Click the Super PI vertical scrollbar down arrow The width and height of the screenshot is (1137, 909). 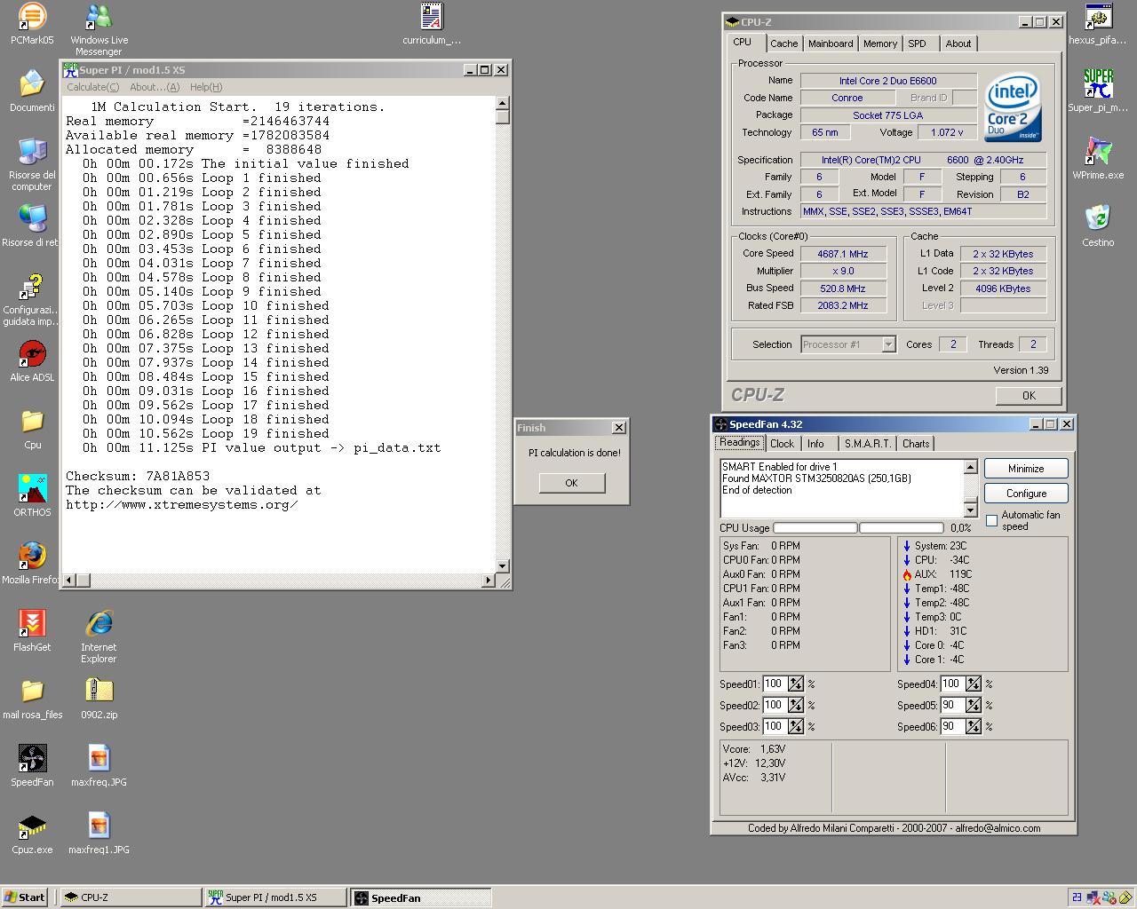click(x=503, y=565)
